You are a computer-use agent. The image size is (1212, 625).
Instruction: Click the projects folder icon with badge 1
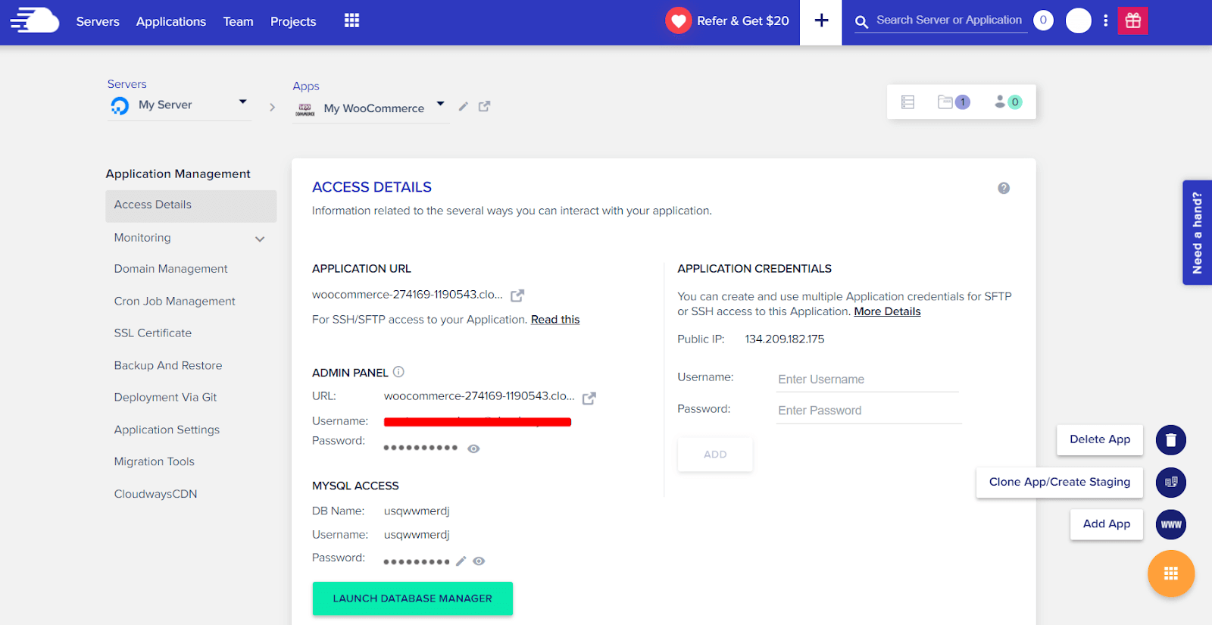click(954, 102)
